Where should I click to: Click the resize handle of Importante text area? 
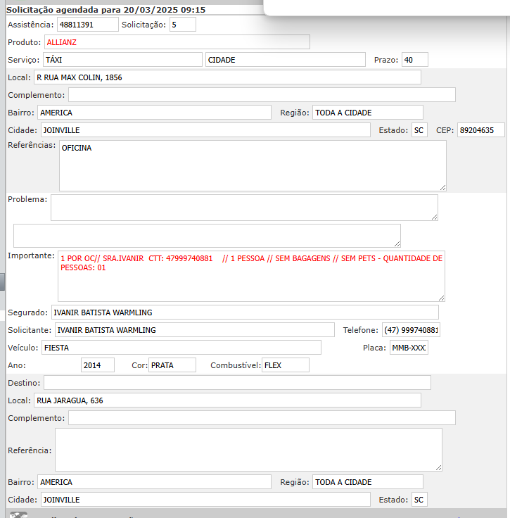coord(441,298)
